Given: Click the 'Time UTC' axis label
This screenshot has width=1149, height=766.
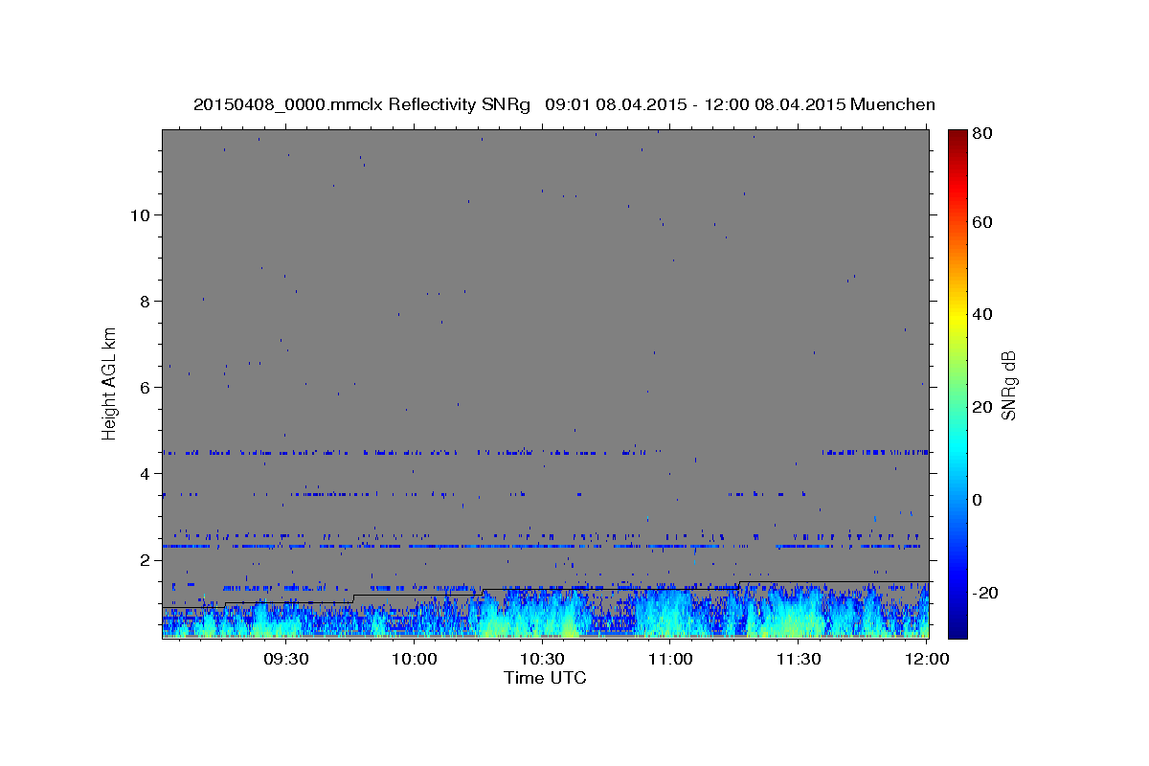Looking at the screenshot, I should point(545,678).
